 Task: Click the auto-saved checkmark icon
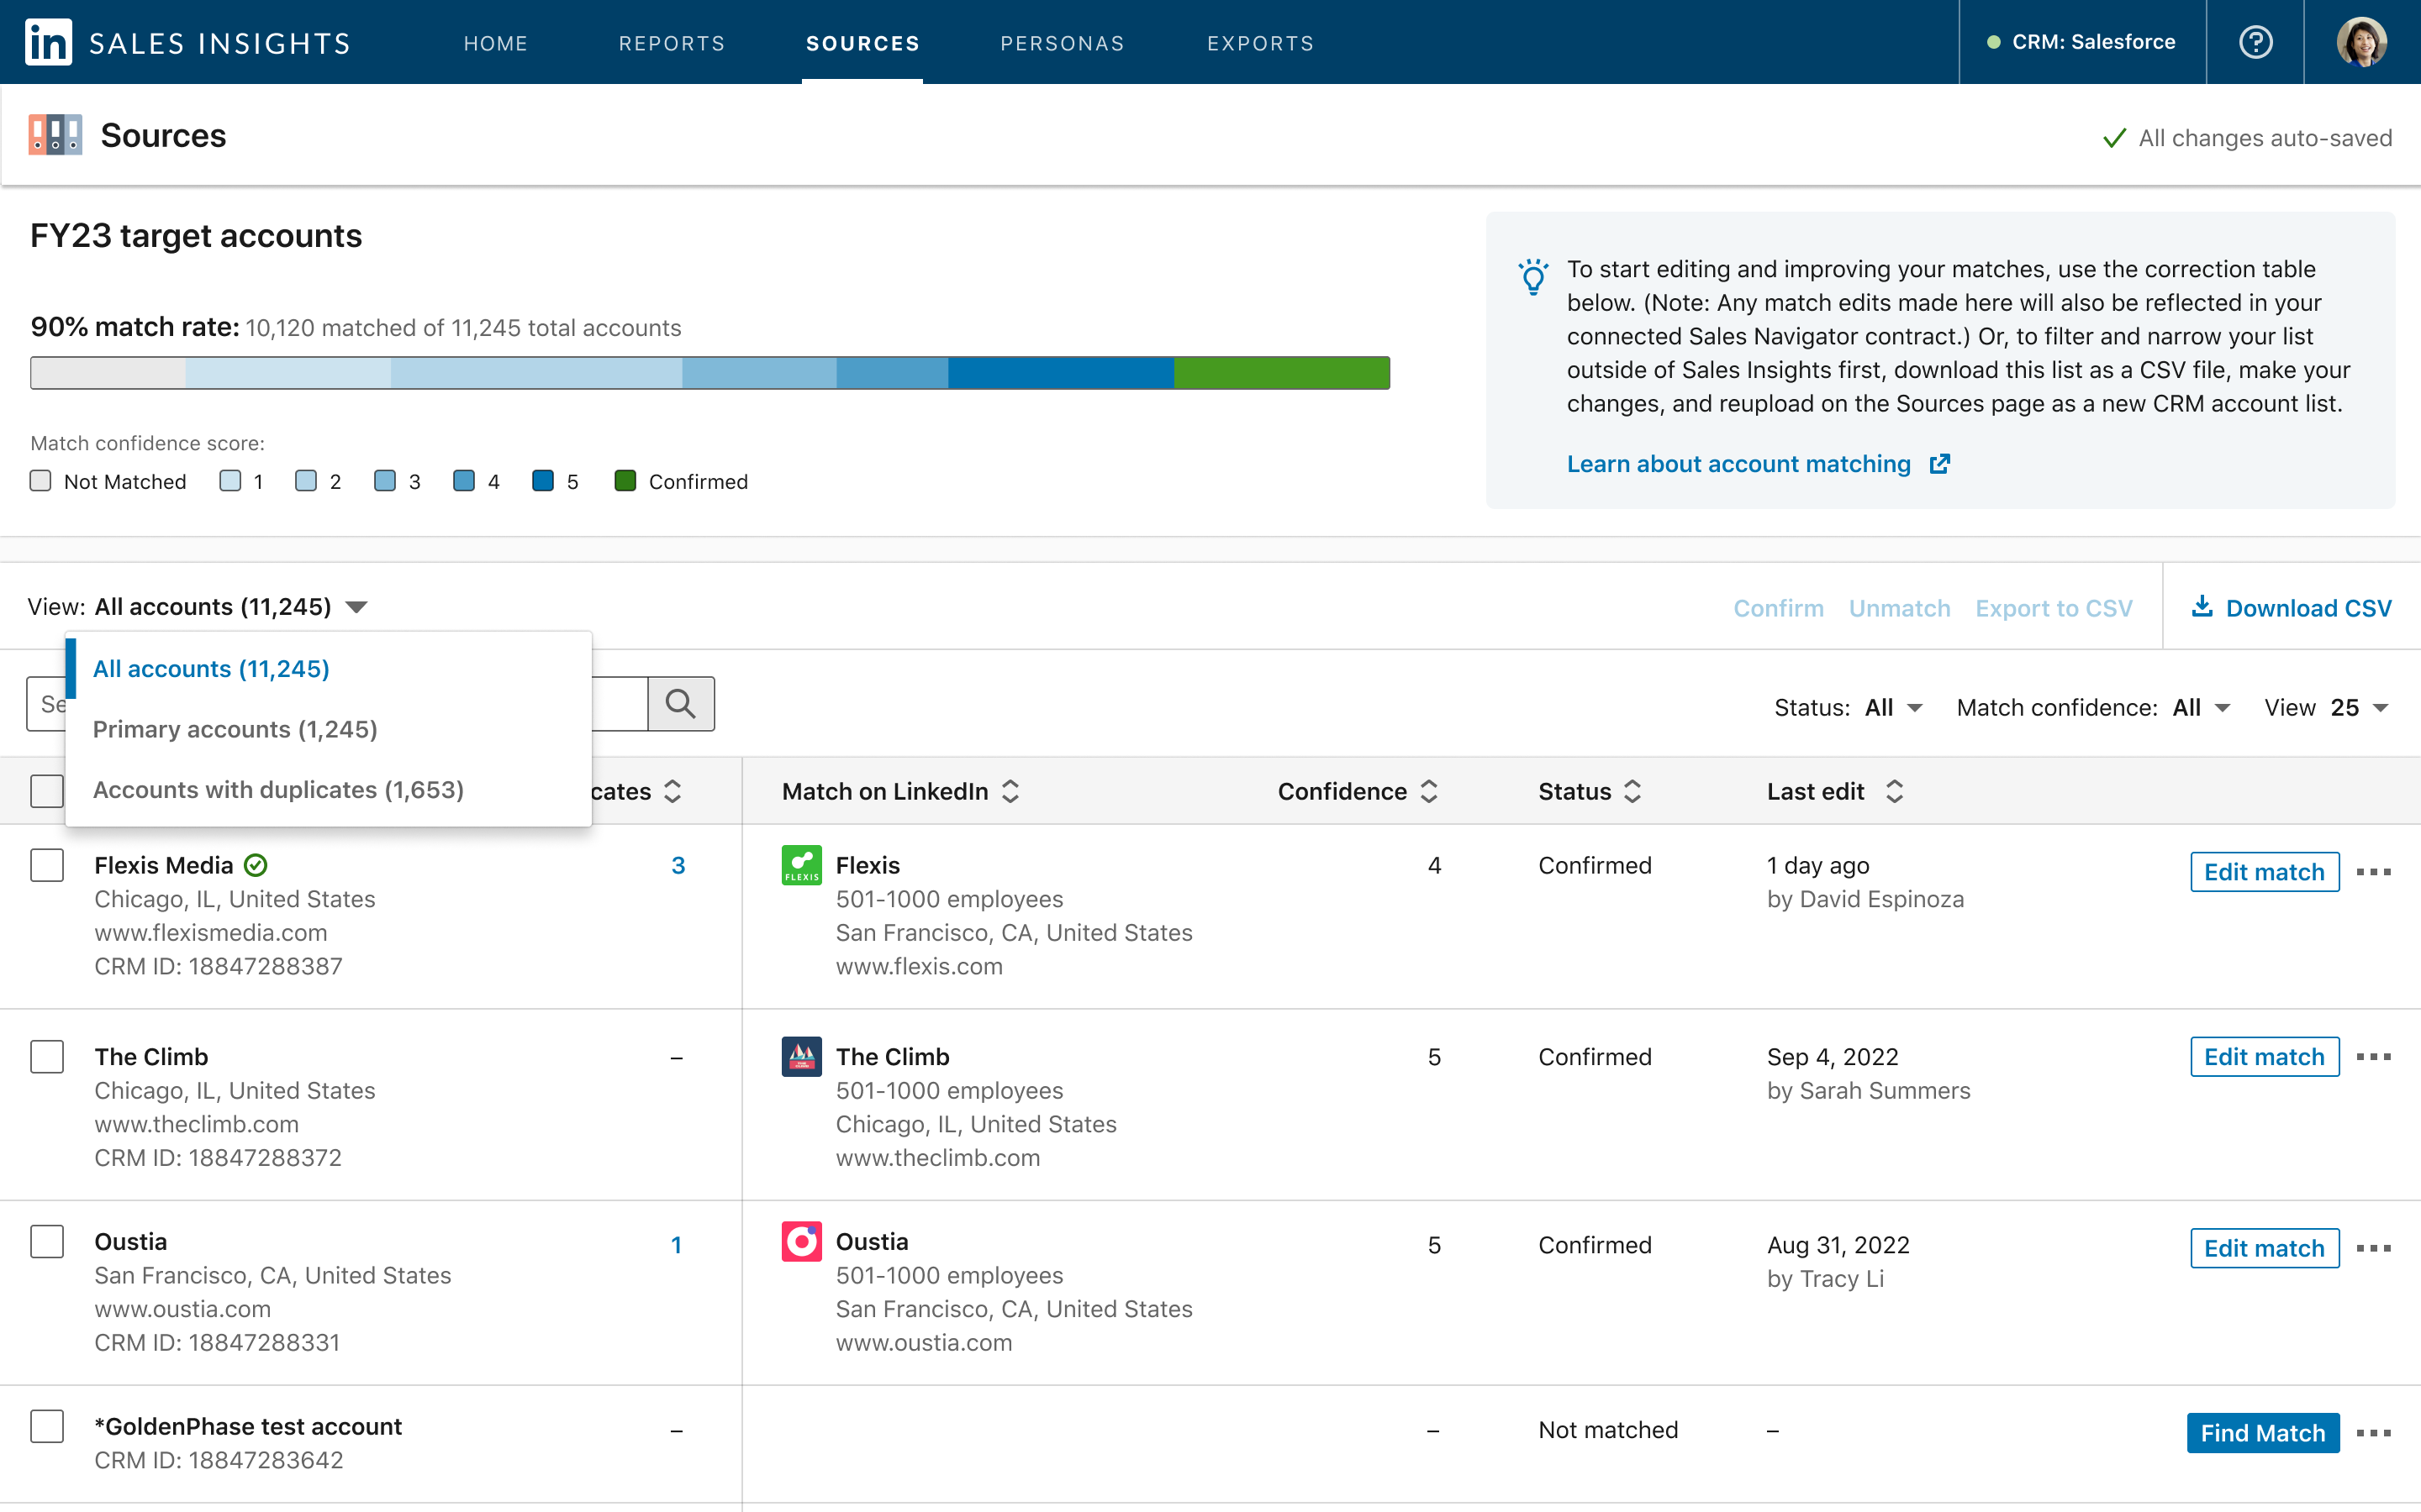coord(2114,138)
